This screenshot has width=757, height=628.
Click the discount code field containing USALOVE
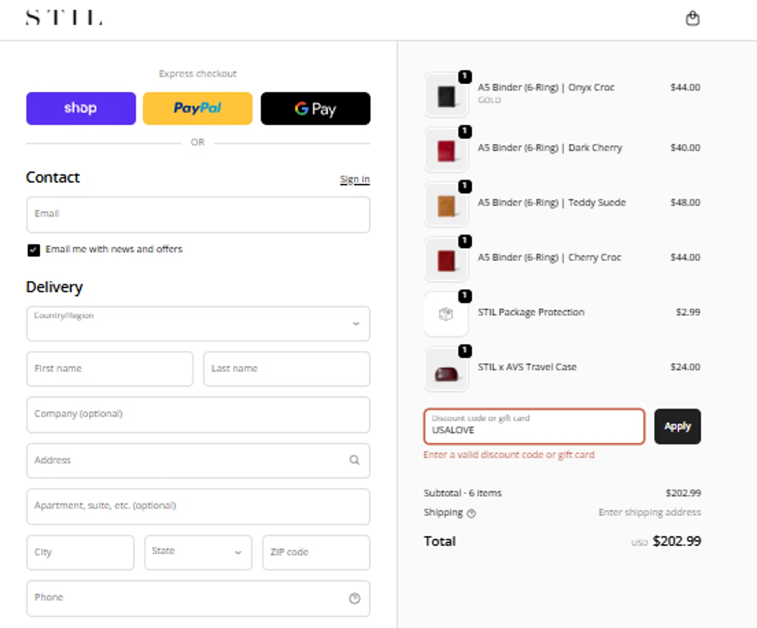point(534,426)
